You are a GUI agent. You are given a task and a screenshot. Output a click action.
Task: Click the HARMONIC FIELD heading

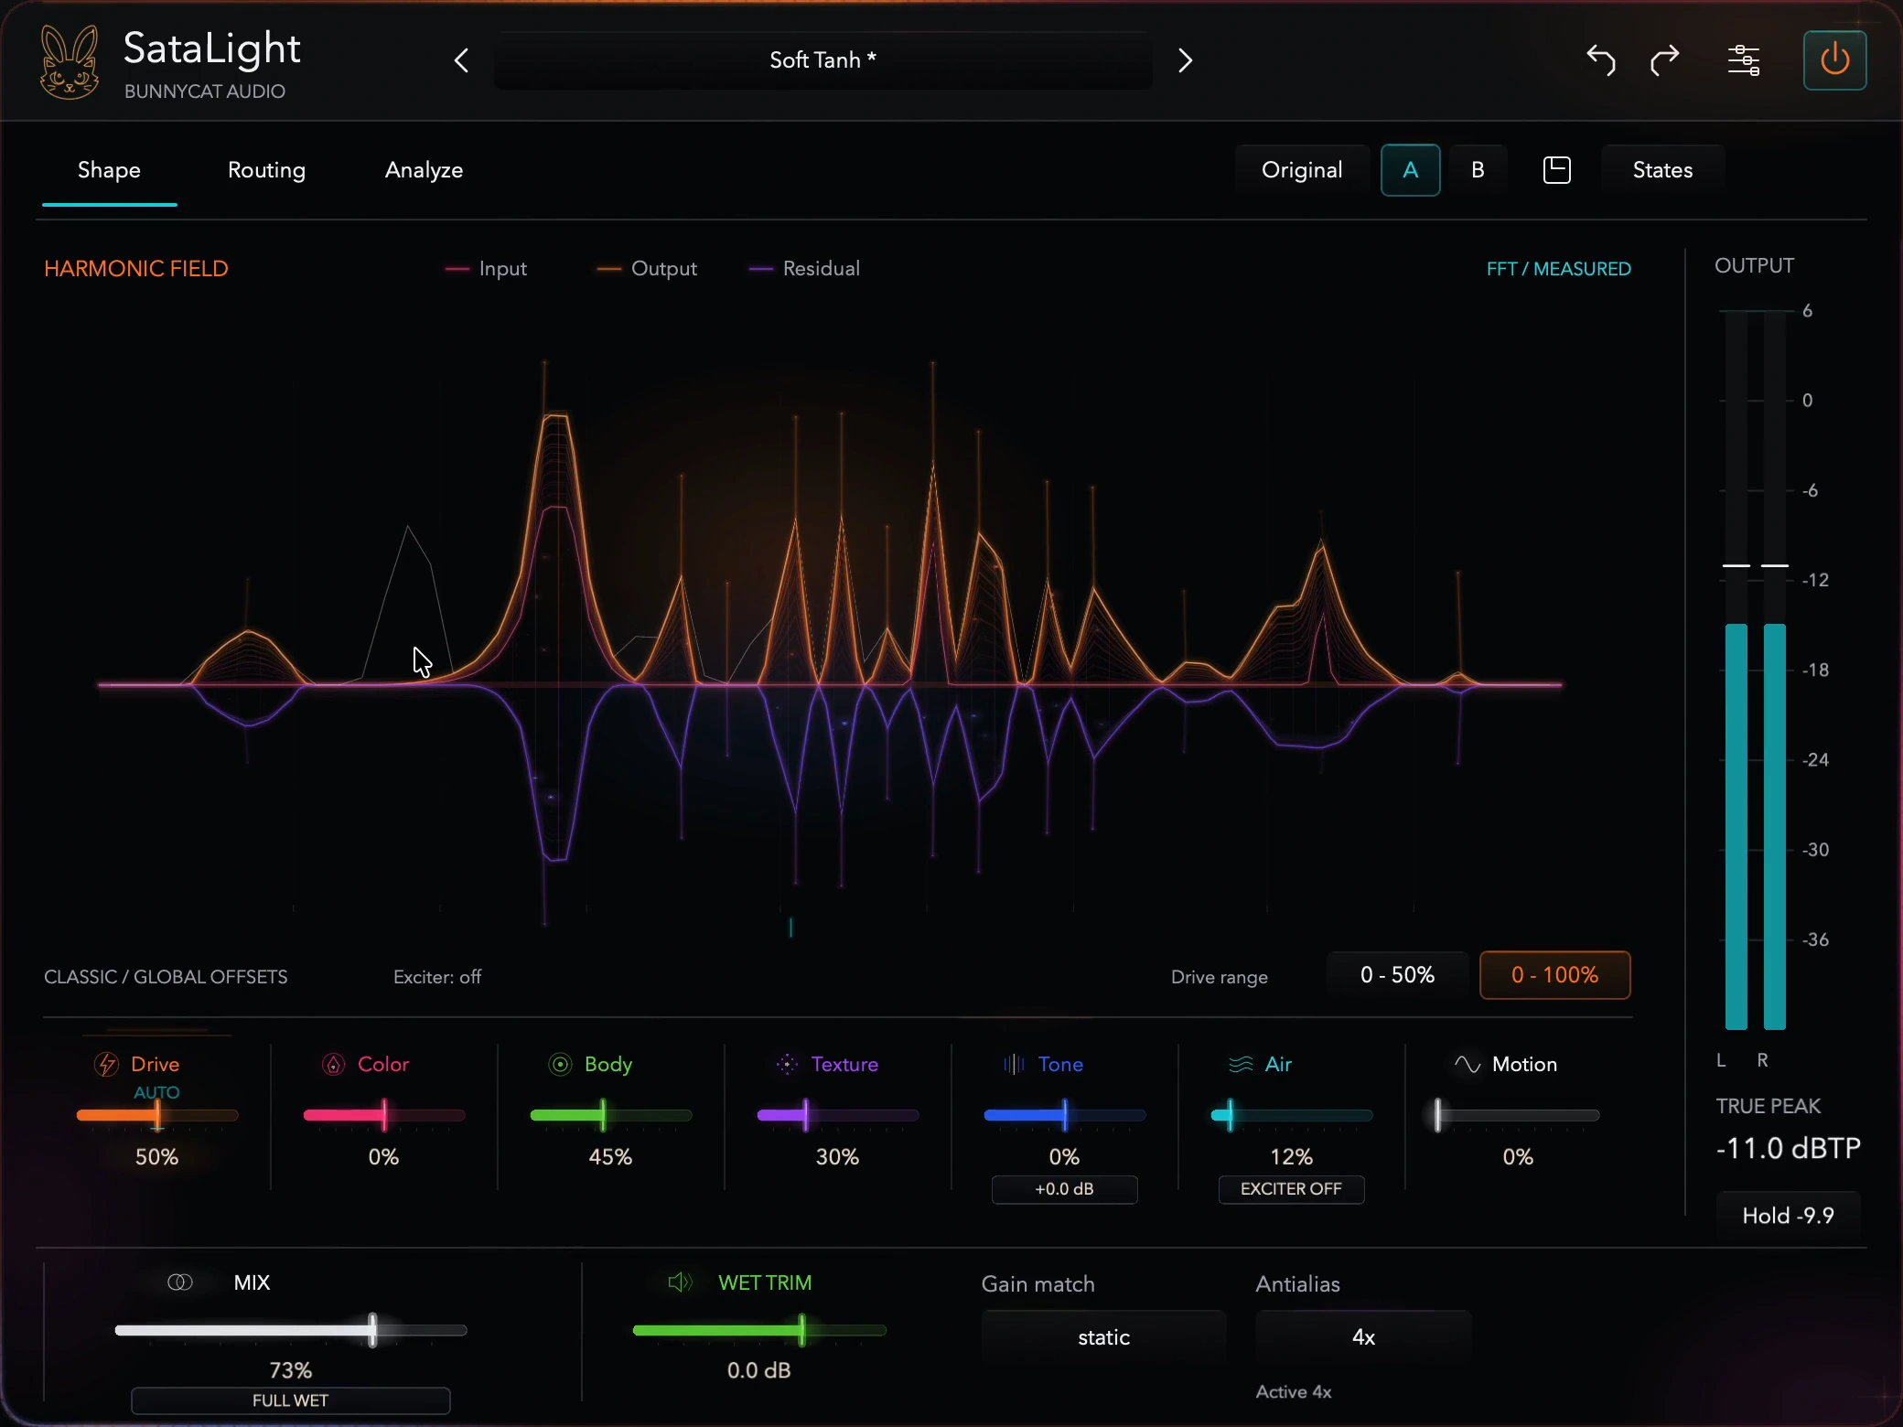point(136,269)
